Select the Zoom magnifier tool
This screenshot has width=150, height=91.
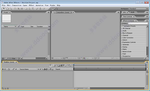[11, 9]
